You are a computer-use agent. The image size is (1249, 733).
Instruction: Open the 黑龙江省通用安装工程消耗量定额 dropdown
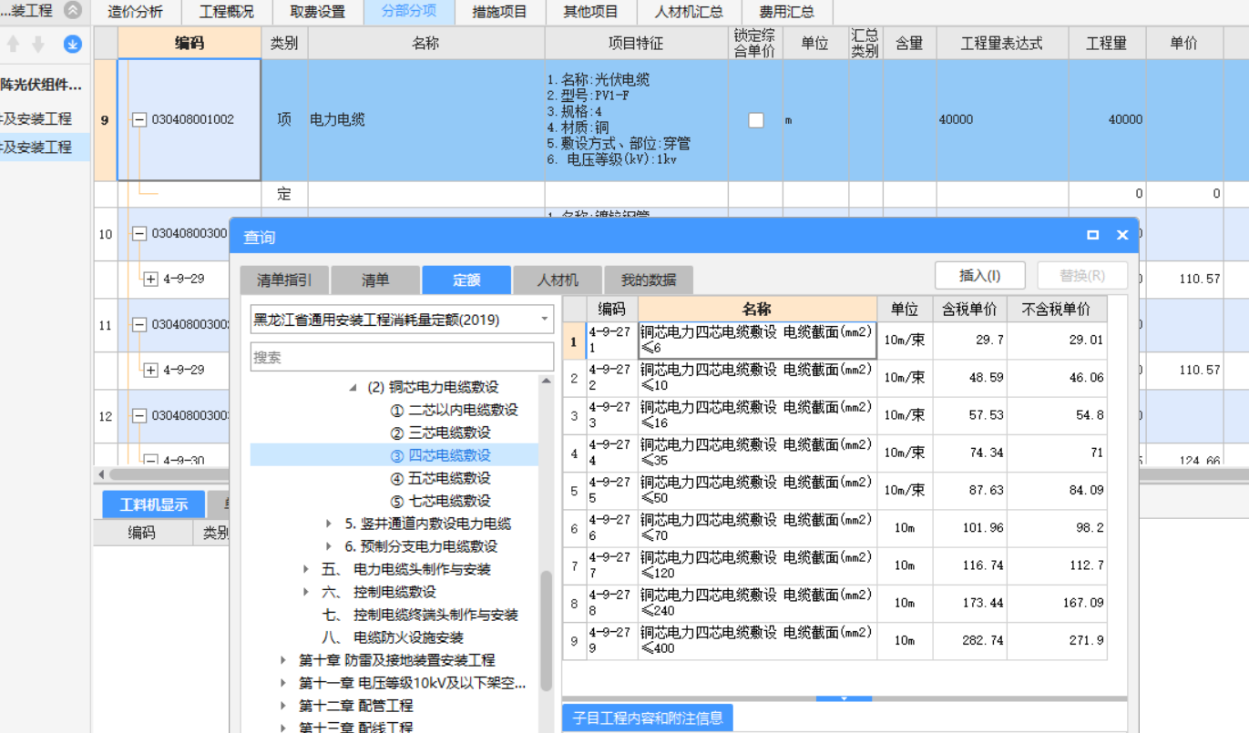[x=545, y=320]
